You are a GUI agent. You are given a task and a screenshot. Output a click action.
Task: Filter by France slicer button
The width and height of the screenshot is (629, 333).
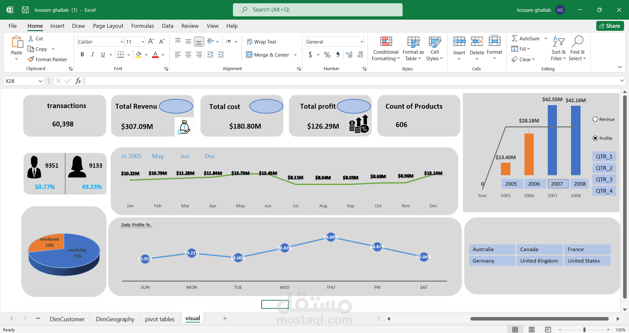pyautogui.click(x=587, y=249)
